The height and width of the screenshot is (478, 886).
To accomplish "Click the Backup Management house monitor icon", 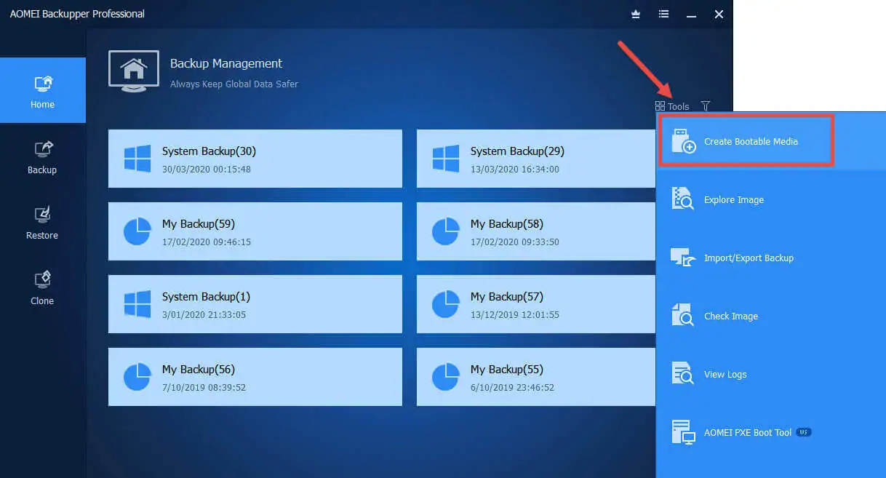I will coord(133,71).
